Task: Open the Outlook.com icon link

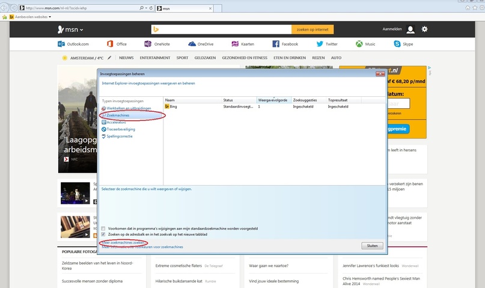Action: point(61,44)
